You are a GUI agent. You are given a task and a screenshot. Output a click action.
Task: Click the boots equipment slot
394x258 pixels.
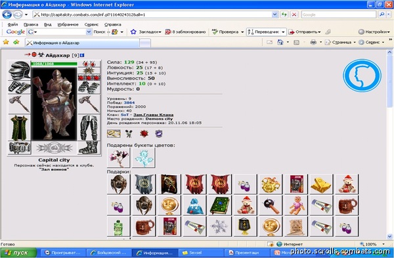89,147
